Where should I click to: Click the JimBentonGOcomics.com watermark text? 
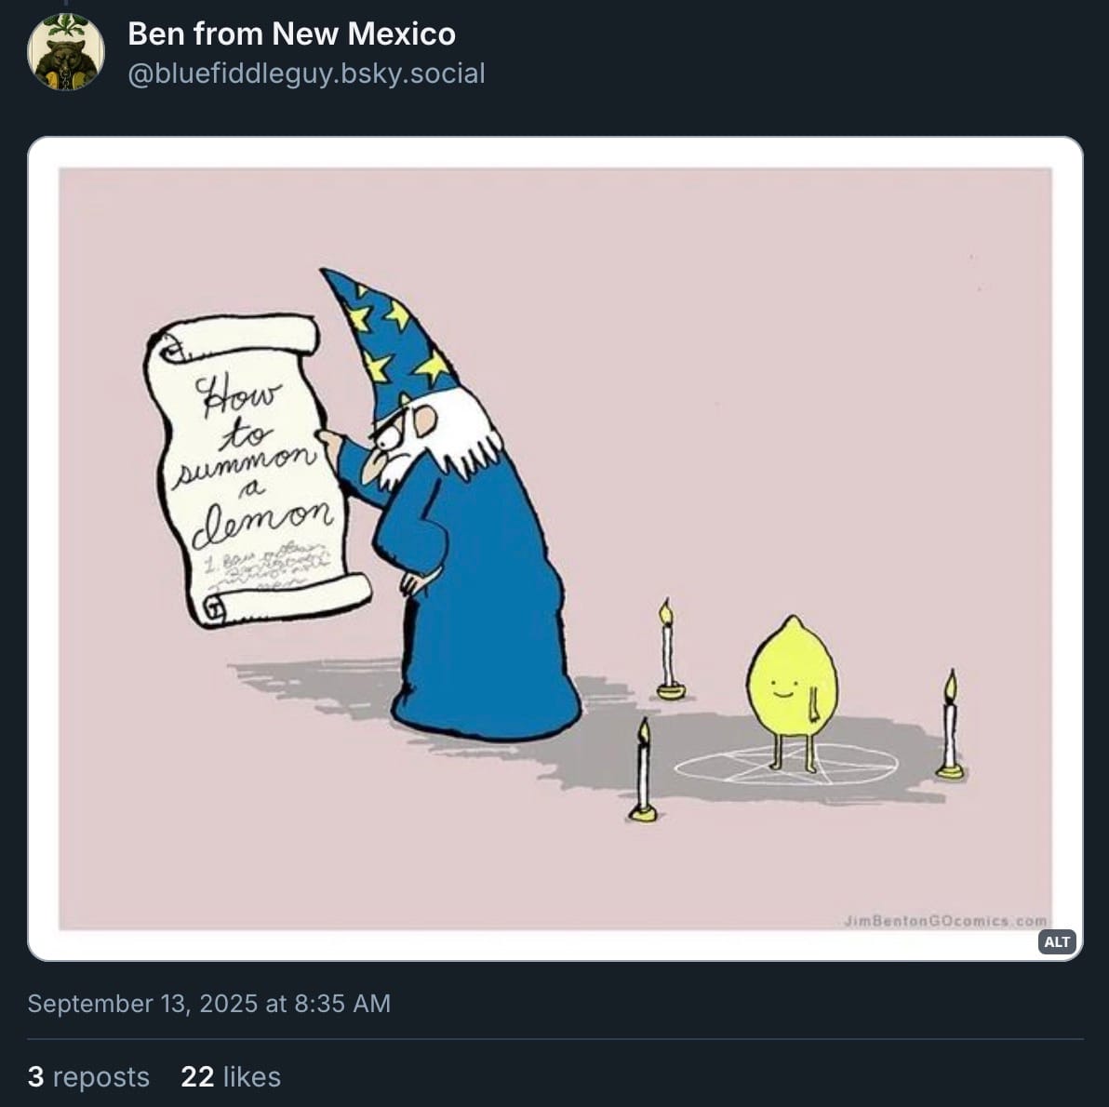tap(945, 920)
